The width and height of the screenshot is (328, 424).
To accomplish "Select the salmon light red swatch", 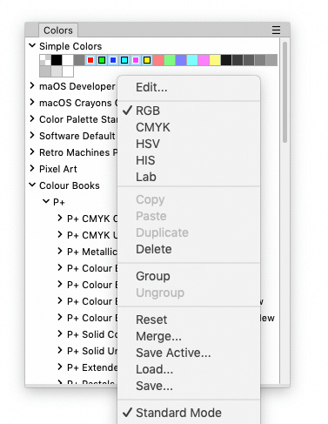I will click(158, 60).
